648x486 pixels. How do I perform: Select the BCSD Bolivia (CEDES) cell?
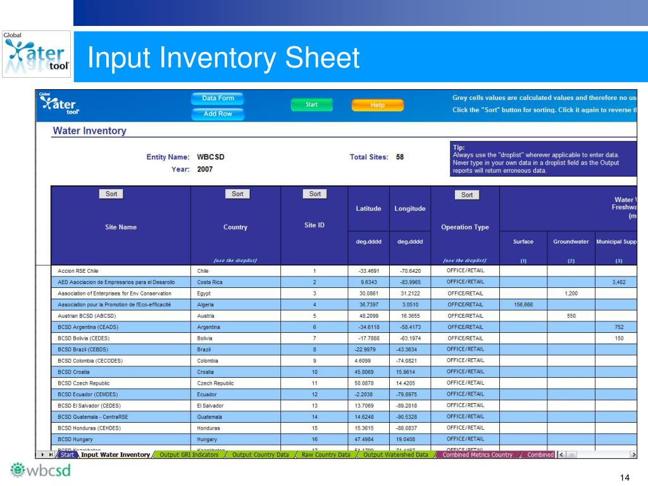[x=121, y=338]
